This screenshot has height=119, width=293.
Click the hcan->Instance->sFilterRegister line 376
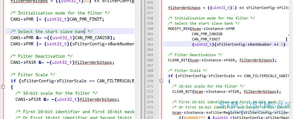(x=231, y=113)
